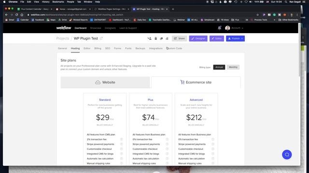
Task: Open the Chrome History menu
Action: click(x=45, y=2)
